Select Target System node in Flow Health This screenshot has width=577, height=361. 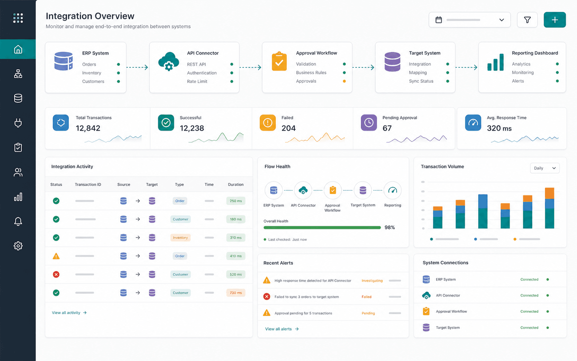coord(363,190)
